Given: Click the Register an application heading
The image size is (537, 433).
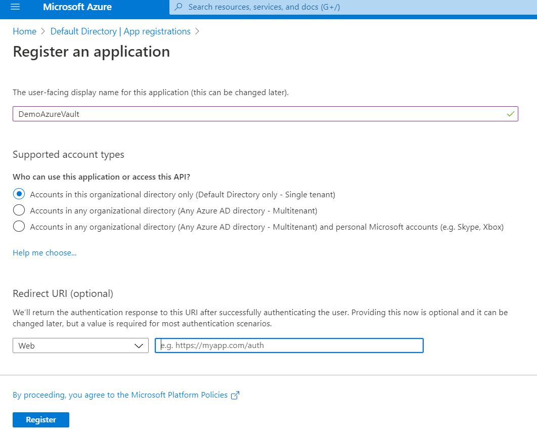Looking at the screenshot, I should point(91,52).
